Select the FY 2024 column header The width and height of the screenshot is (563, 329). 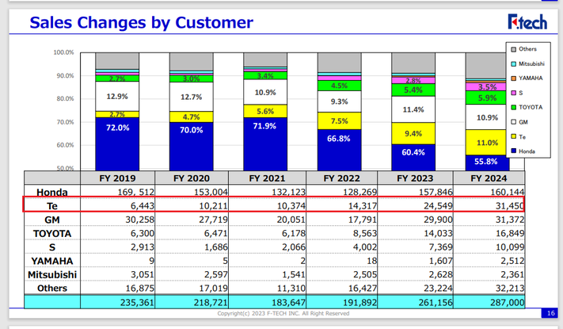tap(489, 178)
